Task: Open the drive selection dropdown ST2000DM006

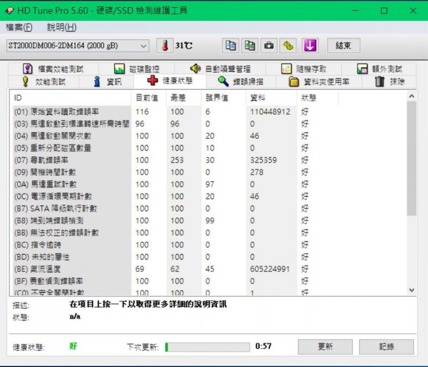Action: pyautogui.click(x=77, y=46)
